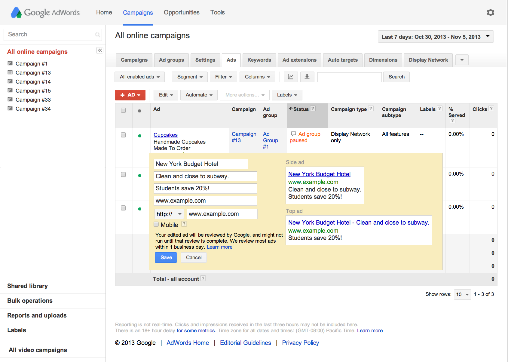Click green status dot for Cupcakes ad
This screenshot has height=362, width=508.
[x=140, y=136]
